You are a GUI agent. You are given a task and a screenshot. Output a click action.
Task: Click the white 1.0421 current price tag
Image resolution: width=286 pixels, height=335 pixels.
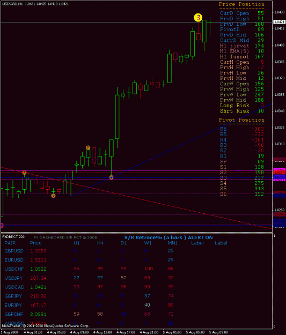(x=279, y=22)
